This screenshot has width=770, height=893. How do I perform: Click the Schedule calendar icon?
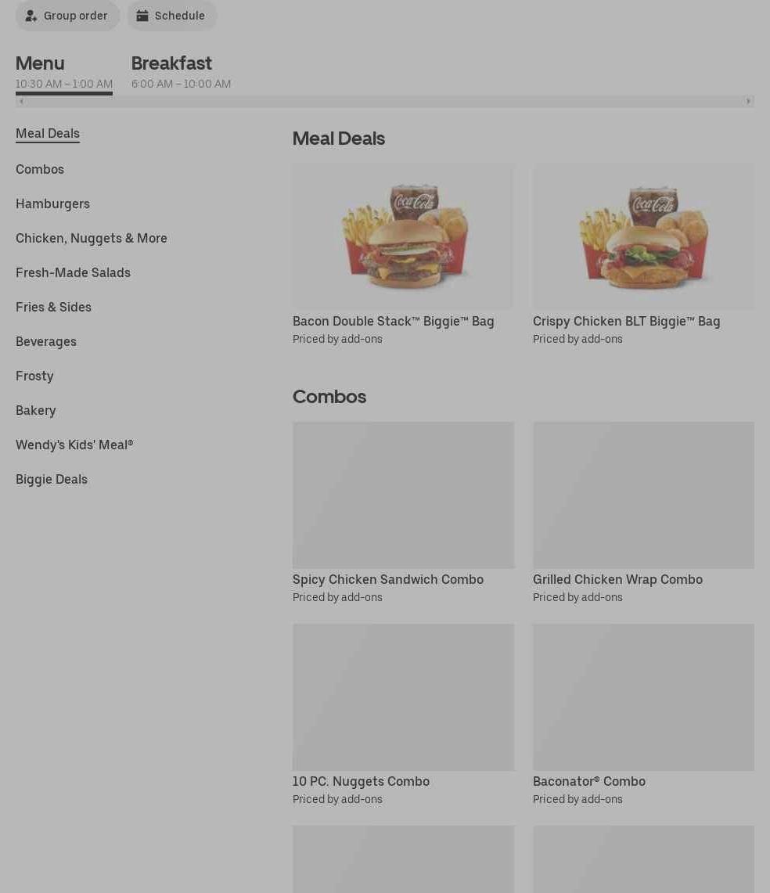click(142, 16)
